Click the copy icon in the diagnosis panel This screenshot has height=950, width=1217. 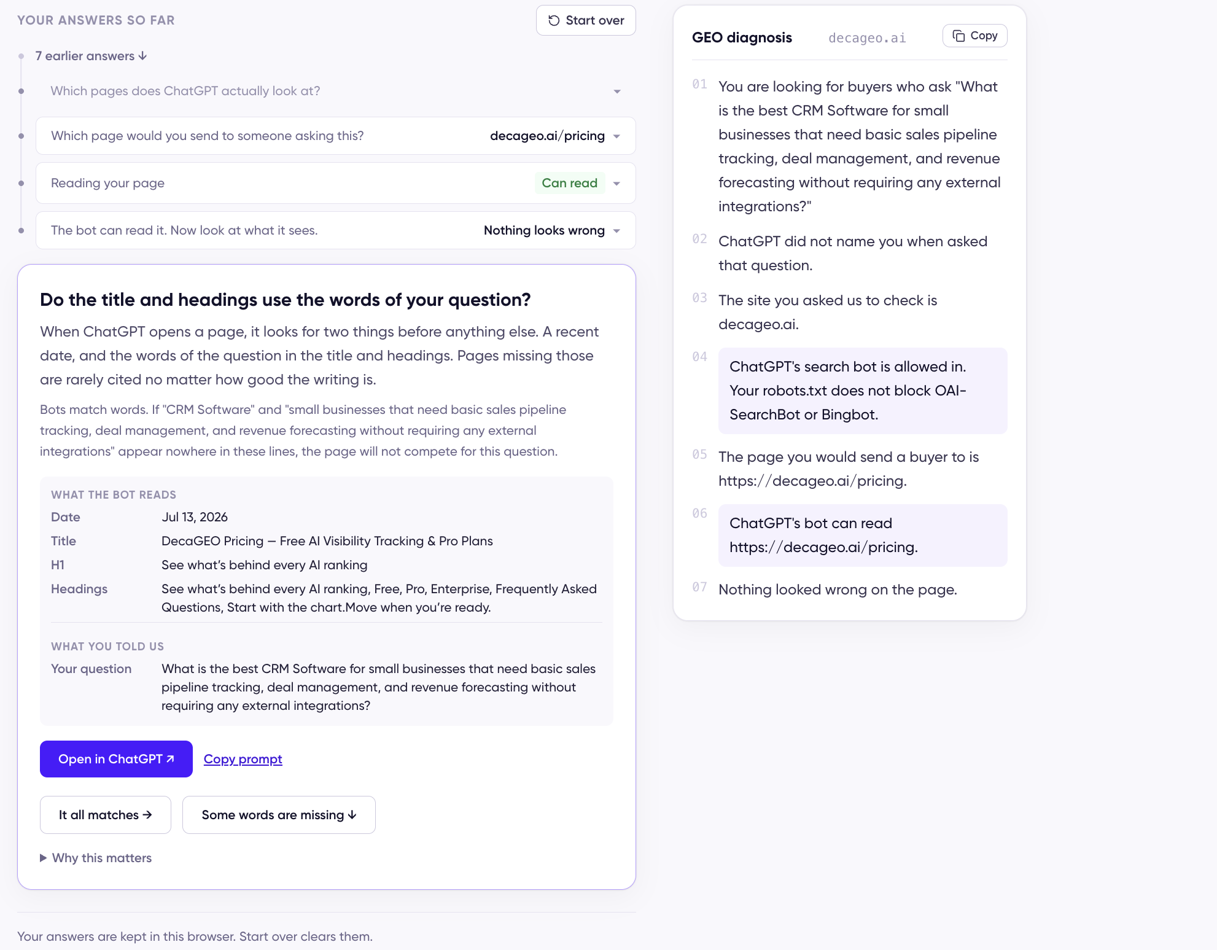pos(958,36)
